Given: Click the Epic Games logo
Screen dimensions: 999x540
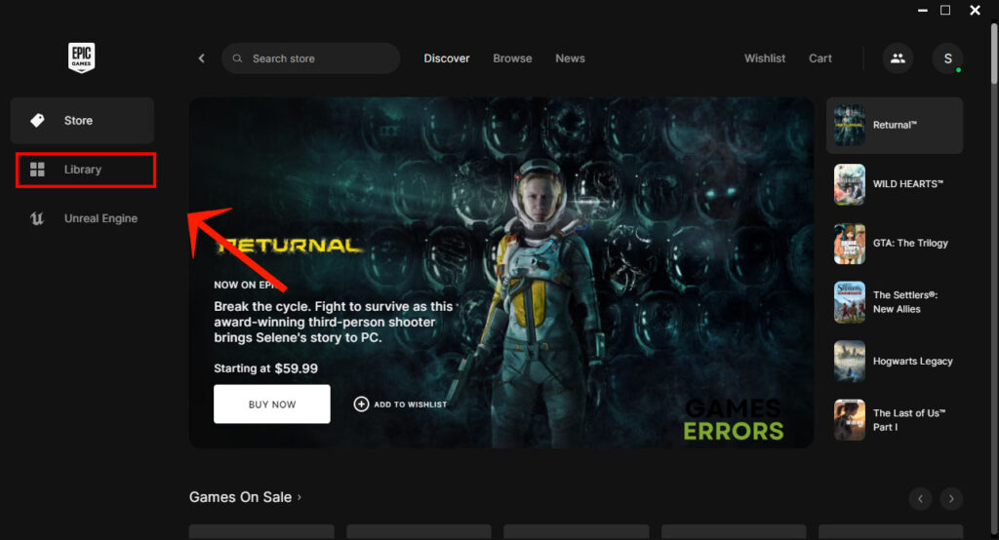Looking at the screenshot, I should [x=82, y=58].
